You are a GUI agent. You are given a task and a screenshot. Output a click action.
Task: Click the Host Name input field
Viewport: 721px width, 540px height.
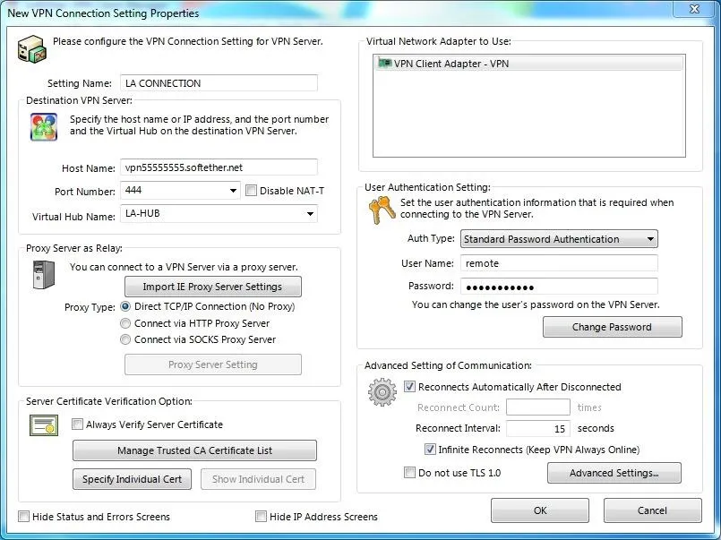tap(219, 167)
